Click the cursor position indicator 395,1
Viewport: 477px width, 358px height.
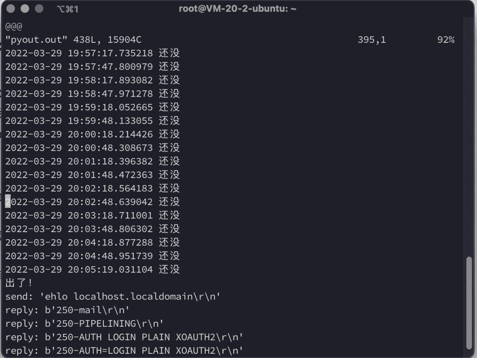tap(371, 40)
